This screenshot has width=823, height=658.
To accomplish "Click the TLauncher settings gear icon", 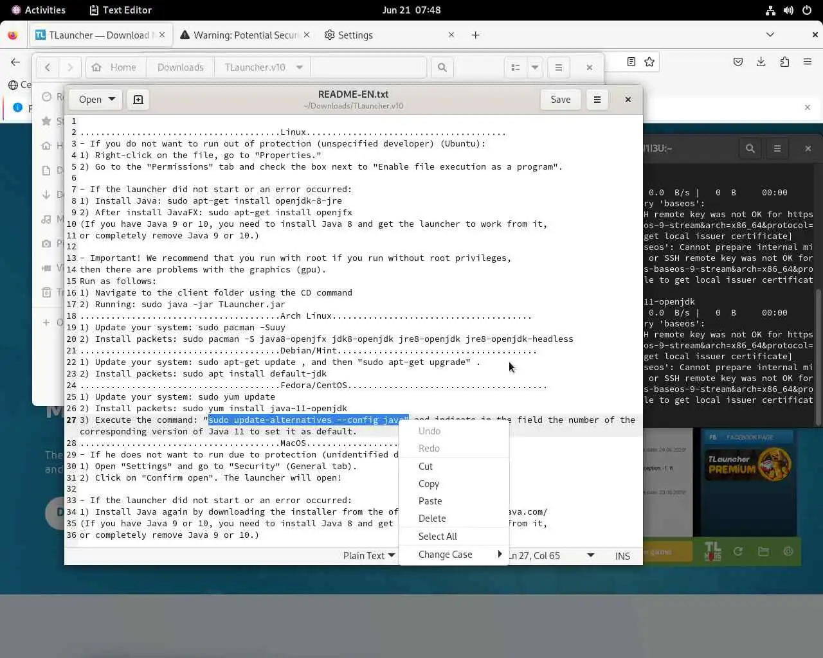I will click(x=788, y=551).
